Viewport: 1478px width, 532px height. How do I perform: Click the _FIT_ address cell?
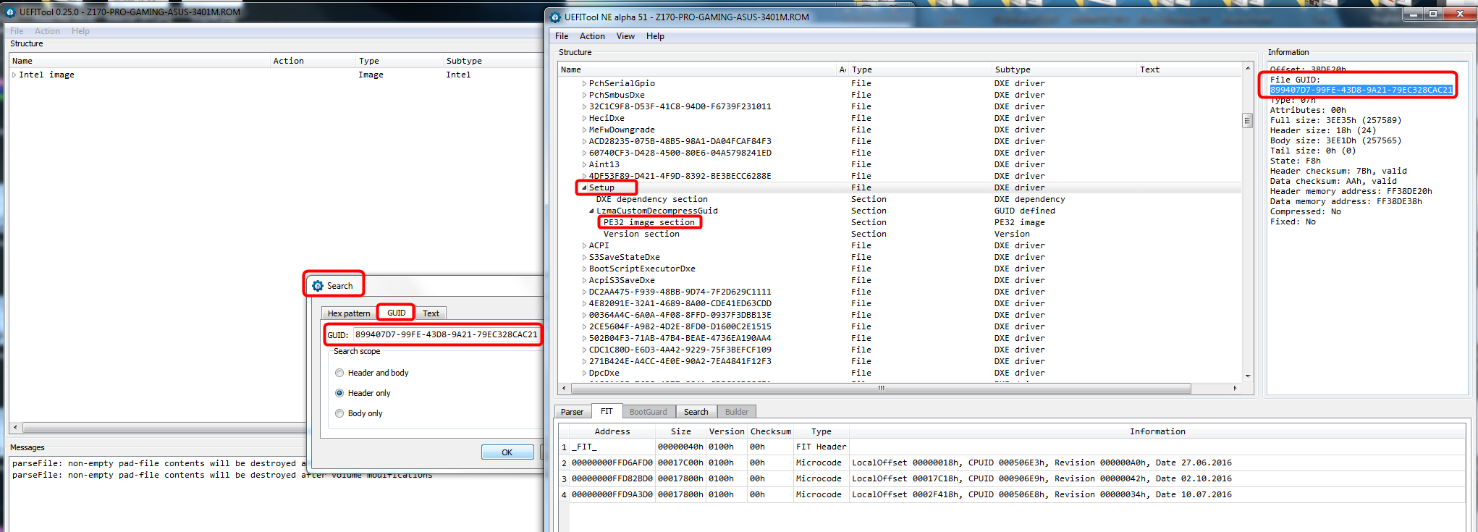[612, 447]
